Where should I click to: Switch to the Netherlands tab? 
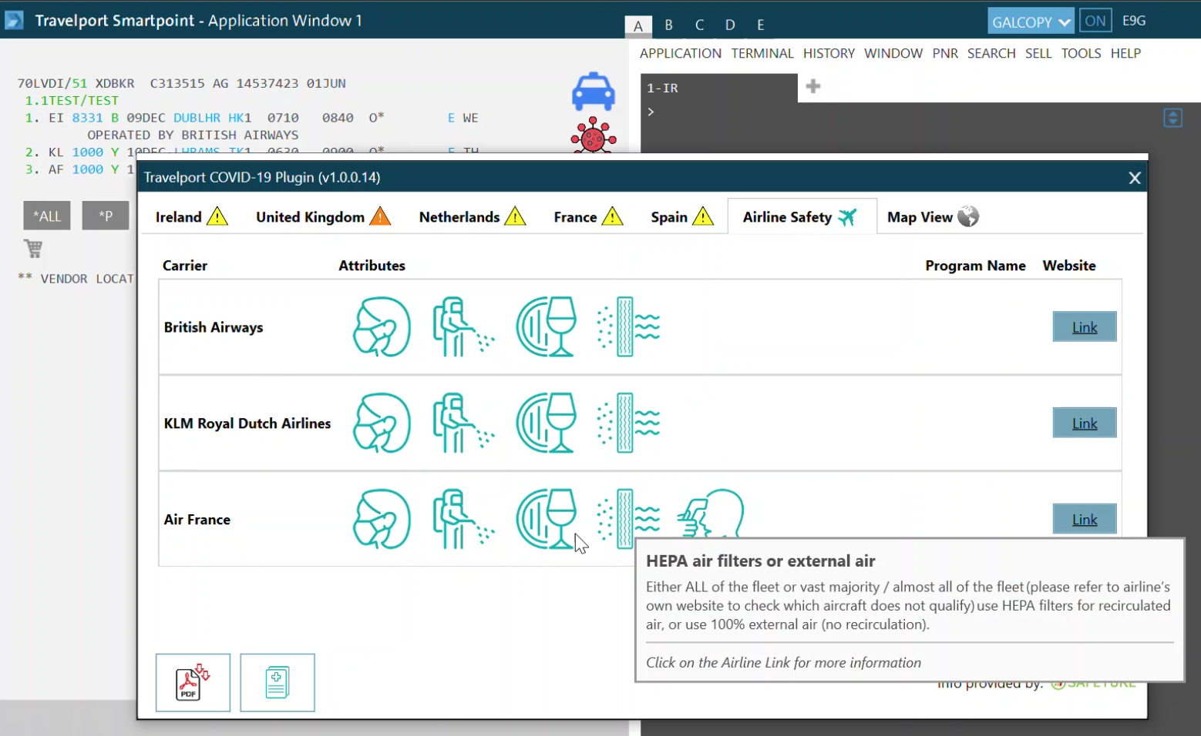click(x=472, y=217)
